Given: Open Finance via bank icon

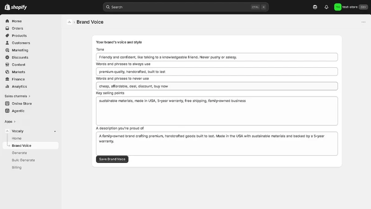Looking at the screenshot, I should click(x=7, y=79).
